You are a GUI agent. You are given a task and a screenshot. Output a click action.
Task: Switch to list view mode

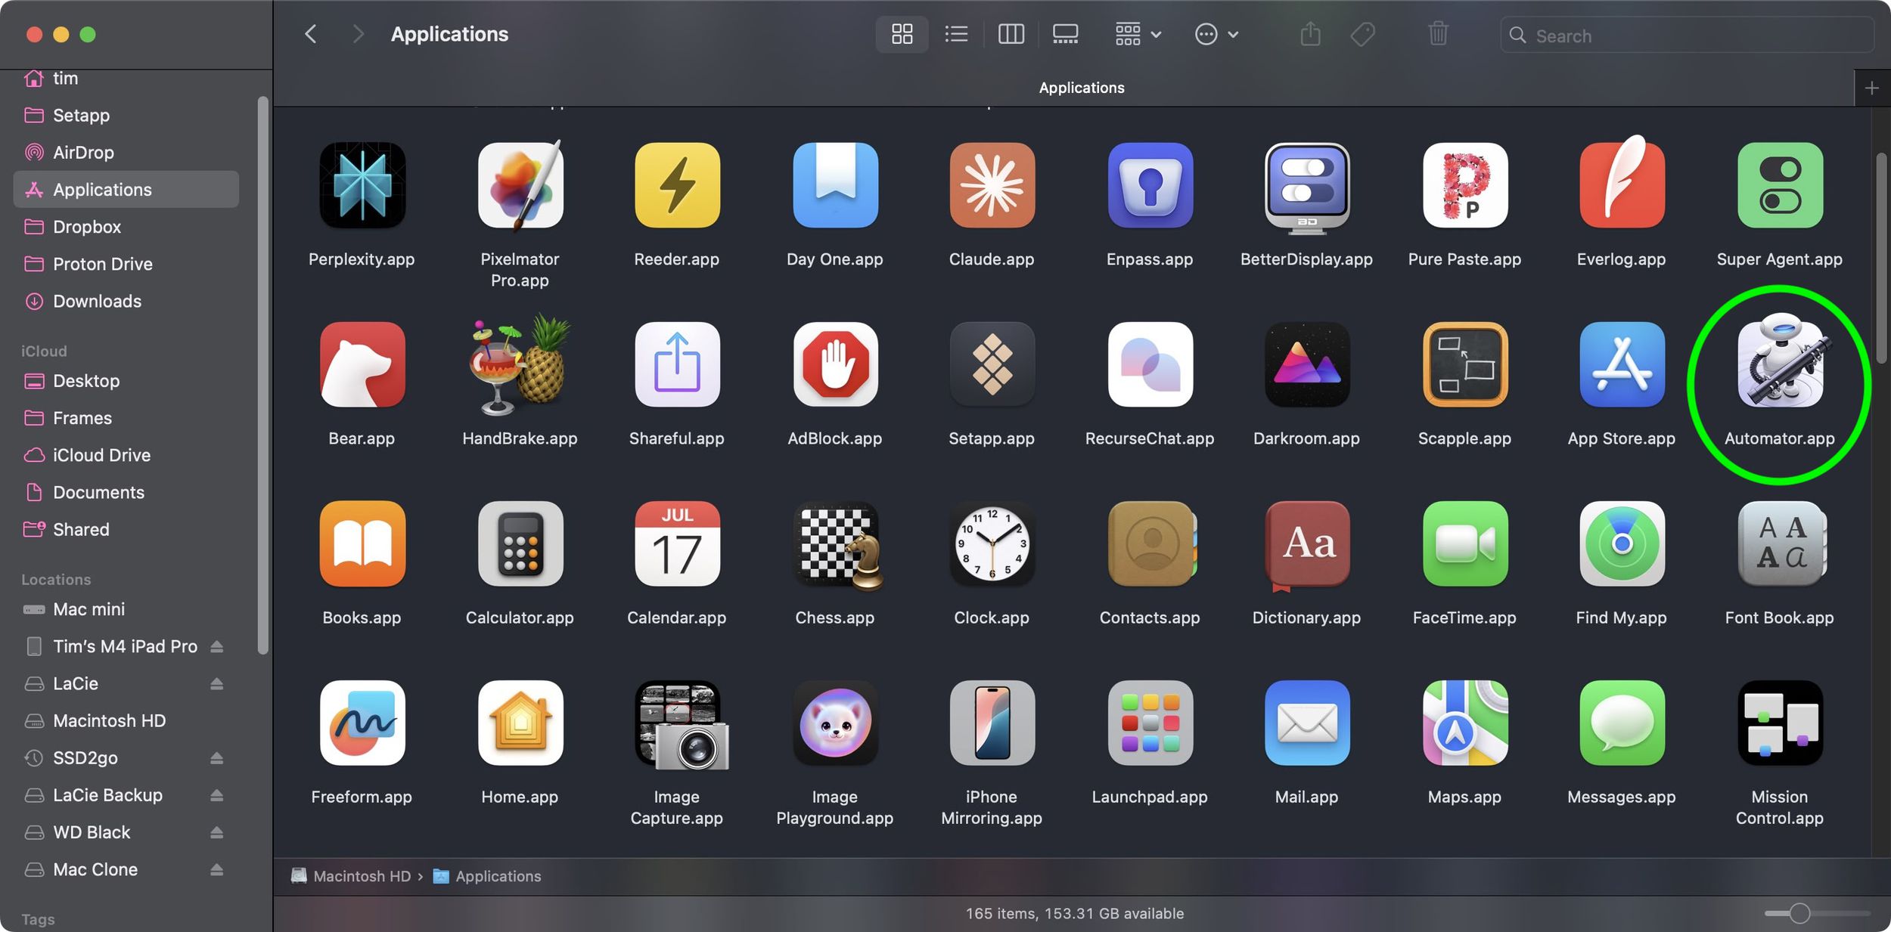[x=956, y=34]
